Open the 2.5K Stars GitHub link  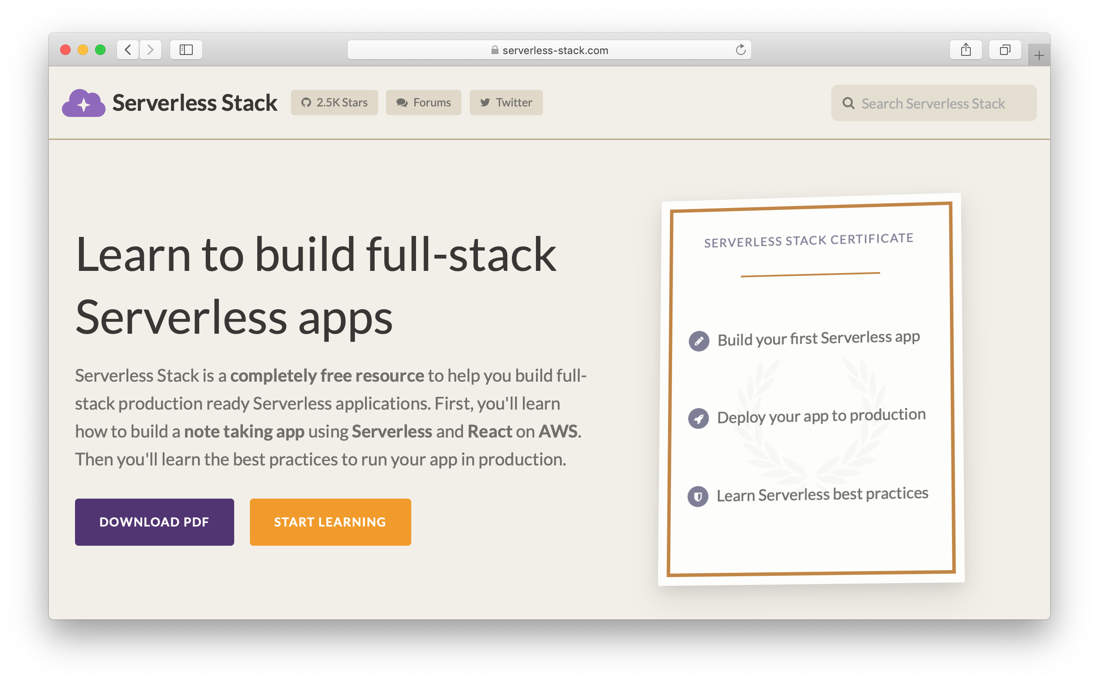coord(334,103)
